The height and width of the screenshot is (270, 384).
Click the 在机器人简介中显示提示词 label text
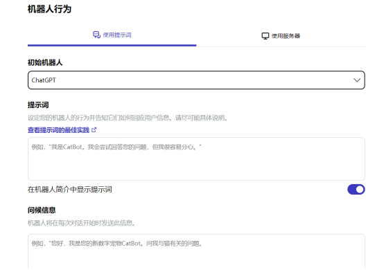click(x=70, y=190)
